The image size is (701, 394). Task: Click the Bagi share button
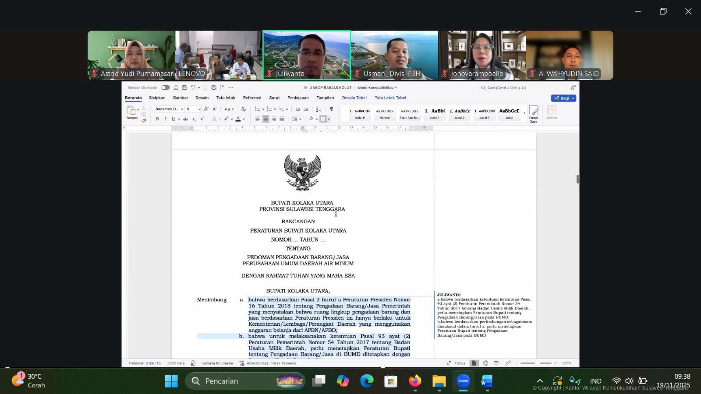coord(563,98)
